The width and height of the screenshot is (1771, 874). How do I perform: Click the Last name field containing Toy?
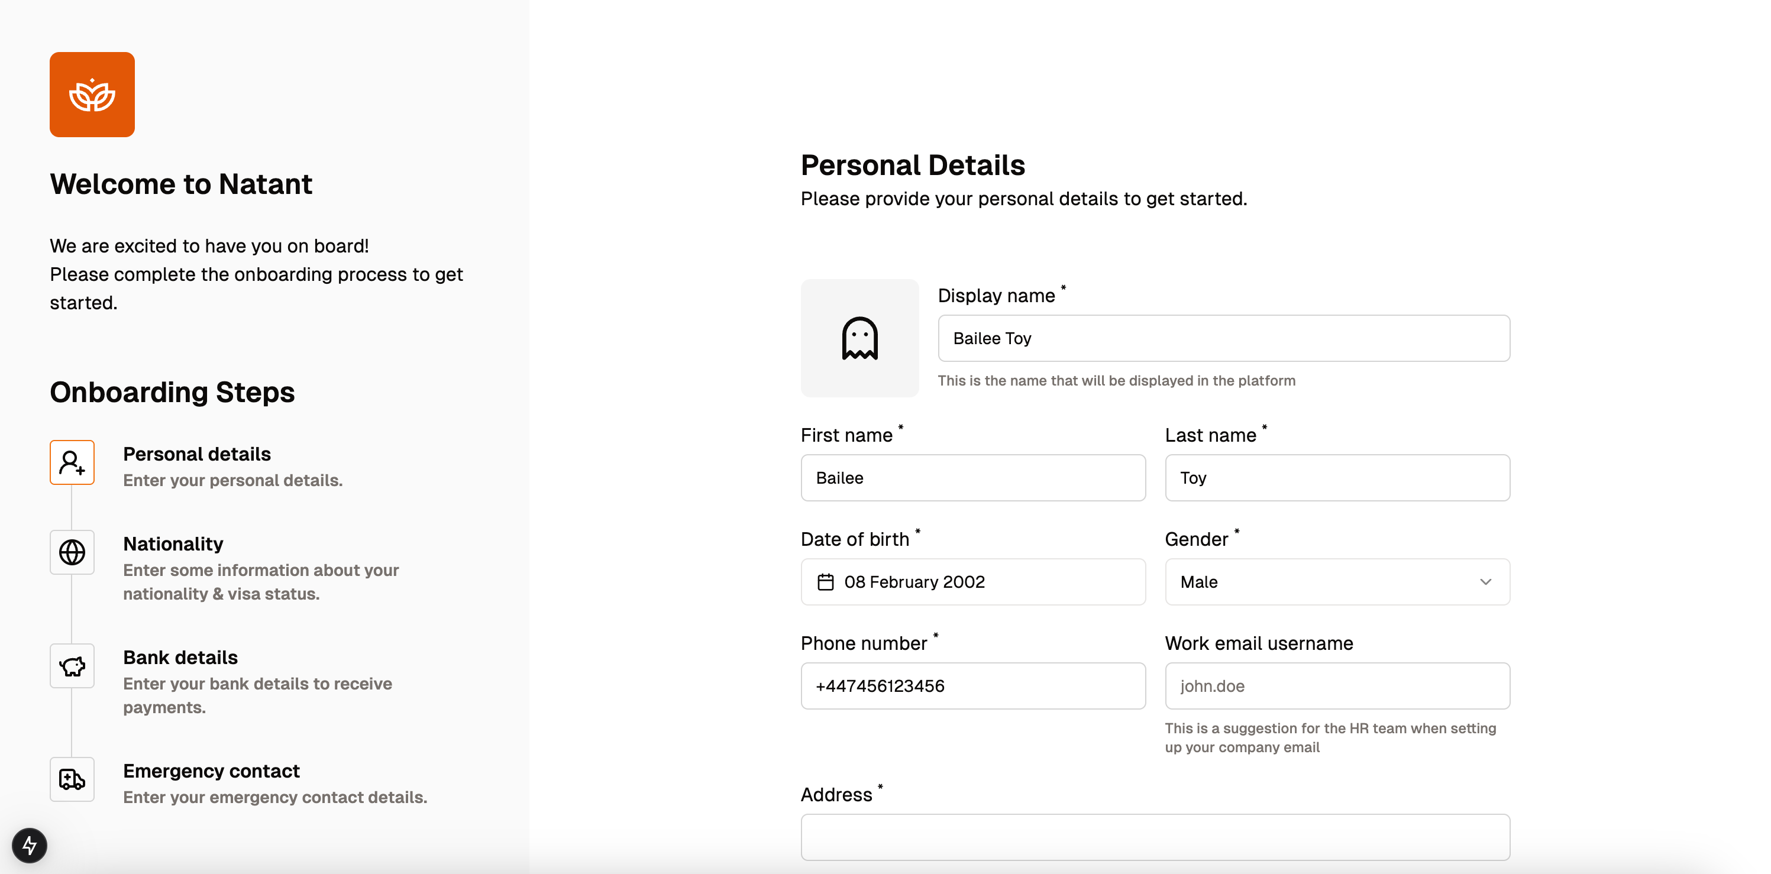(x=1337, y=478)
